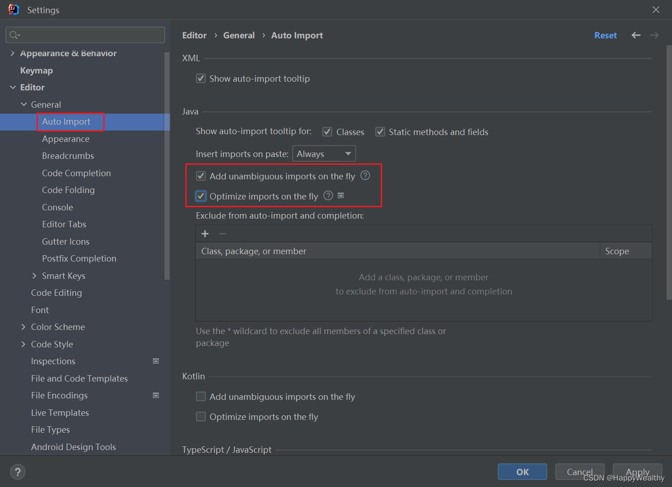
Task: Click the Cancel button
Action: tap(580, 472)
